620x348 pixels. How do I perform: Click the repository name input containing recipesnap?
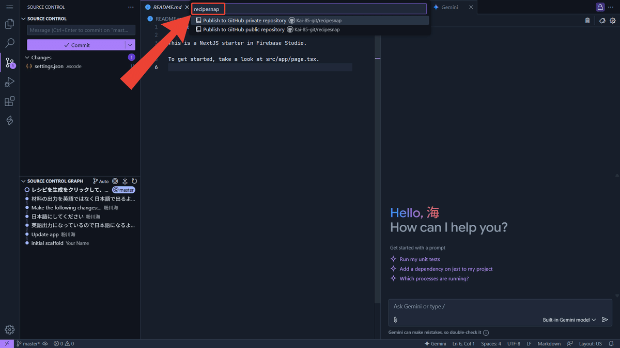pyautogui.click(x=309, y=9)
